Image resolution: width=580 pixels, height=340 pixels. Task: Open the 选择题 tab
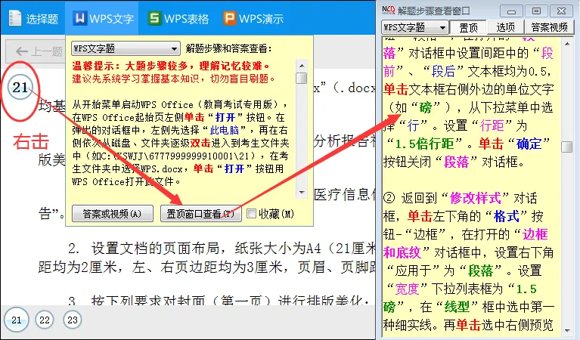coord(33,18)
